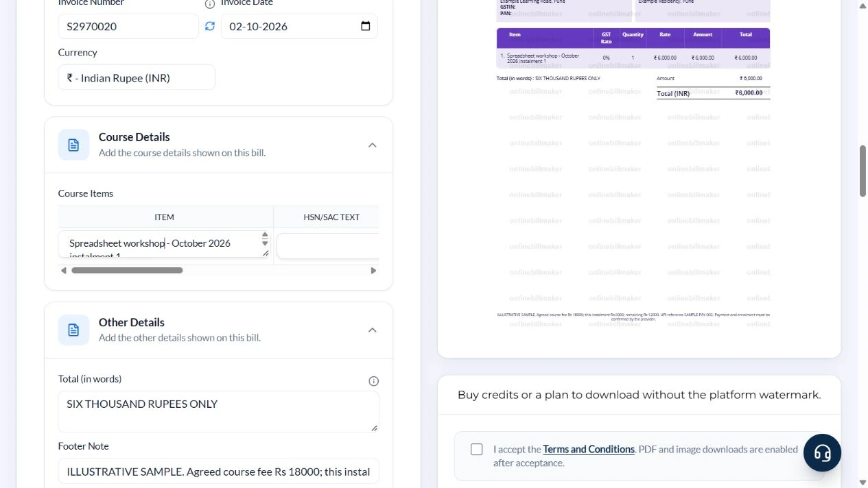Open the headset support chat button
Image resolution: width=868 pixels, height=488 pixels.
[822, 452]
